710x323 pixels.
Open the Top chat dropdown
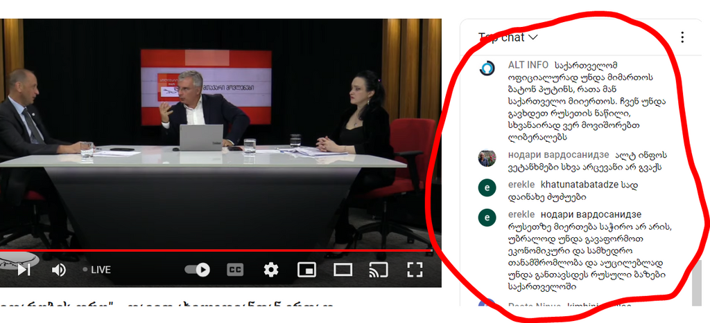508,37
